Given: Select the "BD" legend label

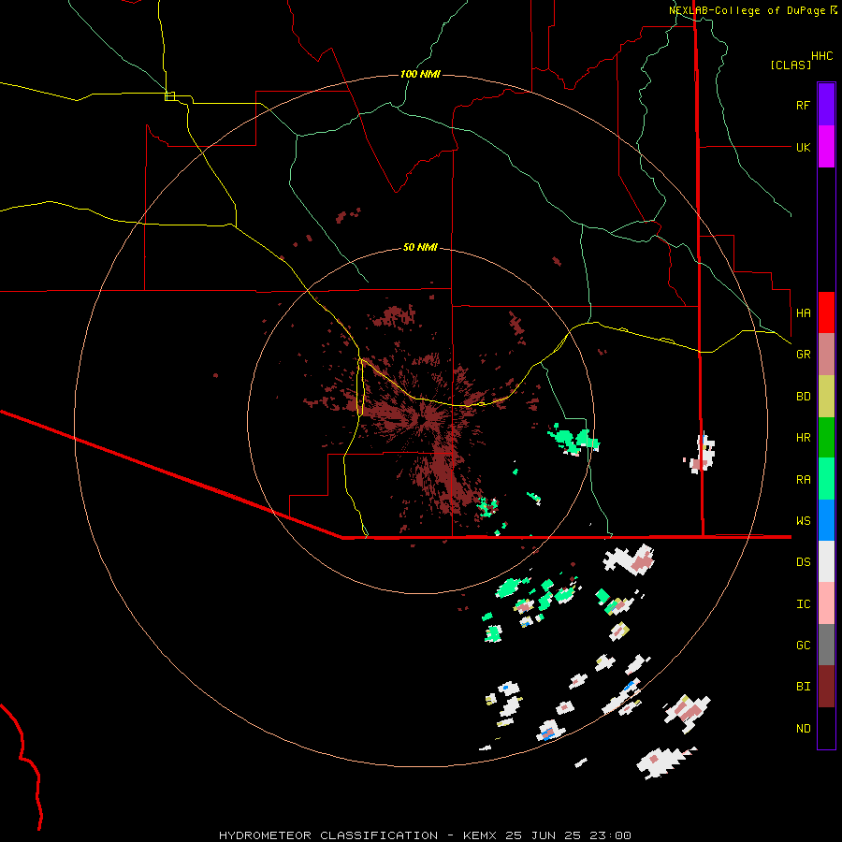Looking at the screenshot, I should point(803,397).
